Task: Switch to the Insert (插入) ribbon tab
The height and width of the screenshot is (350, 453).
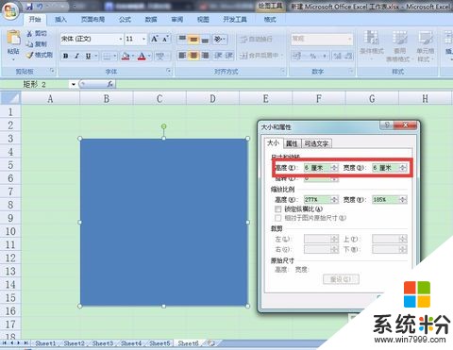Action: click(x=60, y=20)
